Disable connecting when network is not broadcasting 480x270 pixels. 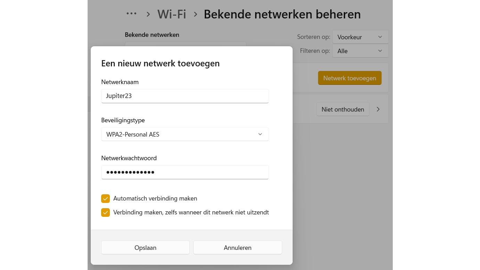coord(105,212)
